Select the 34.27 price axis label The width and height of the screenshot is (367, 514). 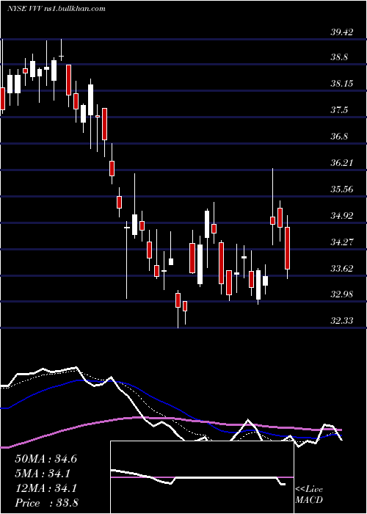click(342, 242)
